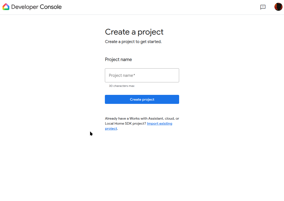This screenshot has width=284, height=201.
Task: Click the Google Home logo icon
Action: pyautogui.click(x=6, y=7)
